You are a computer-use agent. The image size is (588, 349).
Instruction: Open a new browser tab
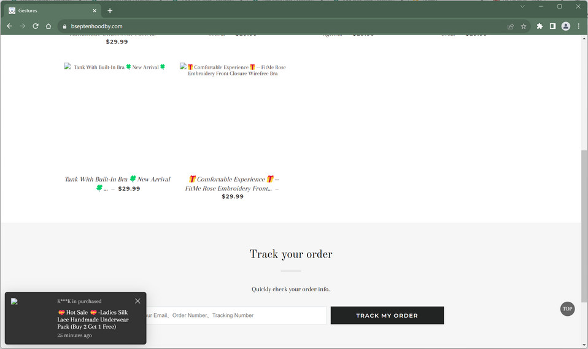110,10
